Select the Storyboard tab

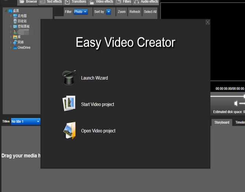[222, 123]
